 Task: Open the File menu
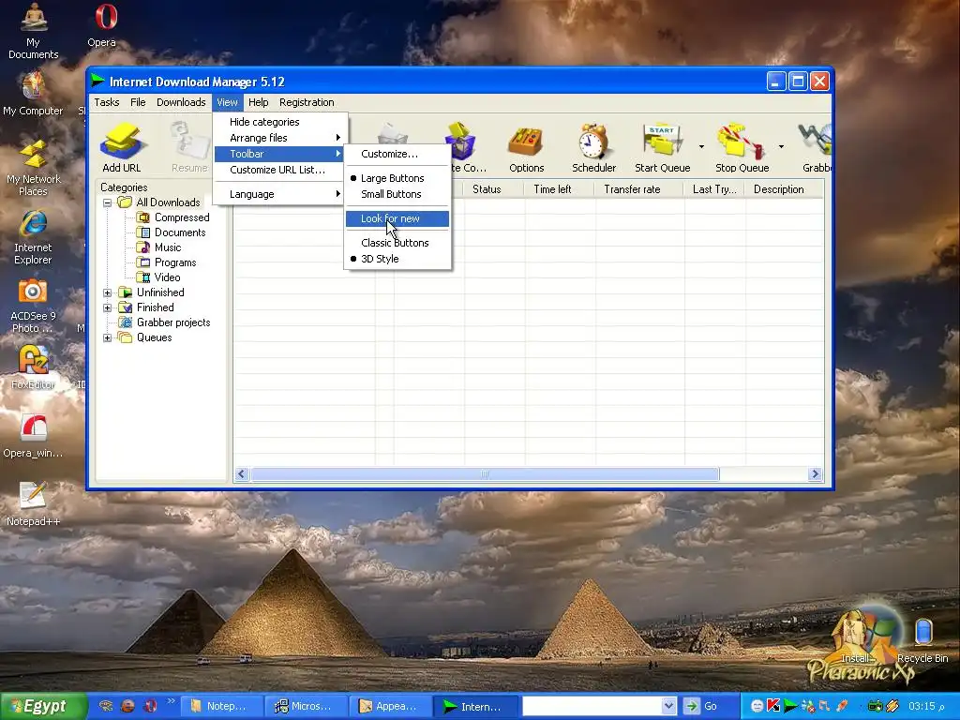click(x=138, y=102)
